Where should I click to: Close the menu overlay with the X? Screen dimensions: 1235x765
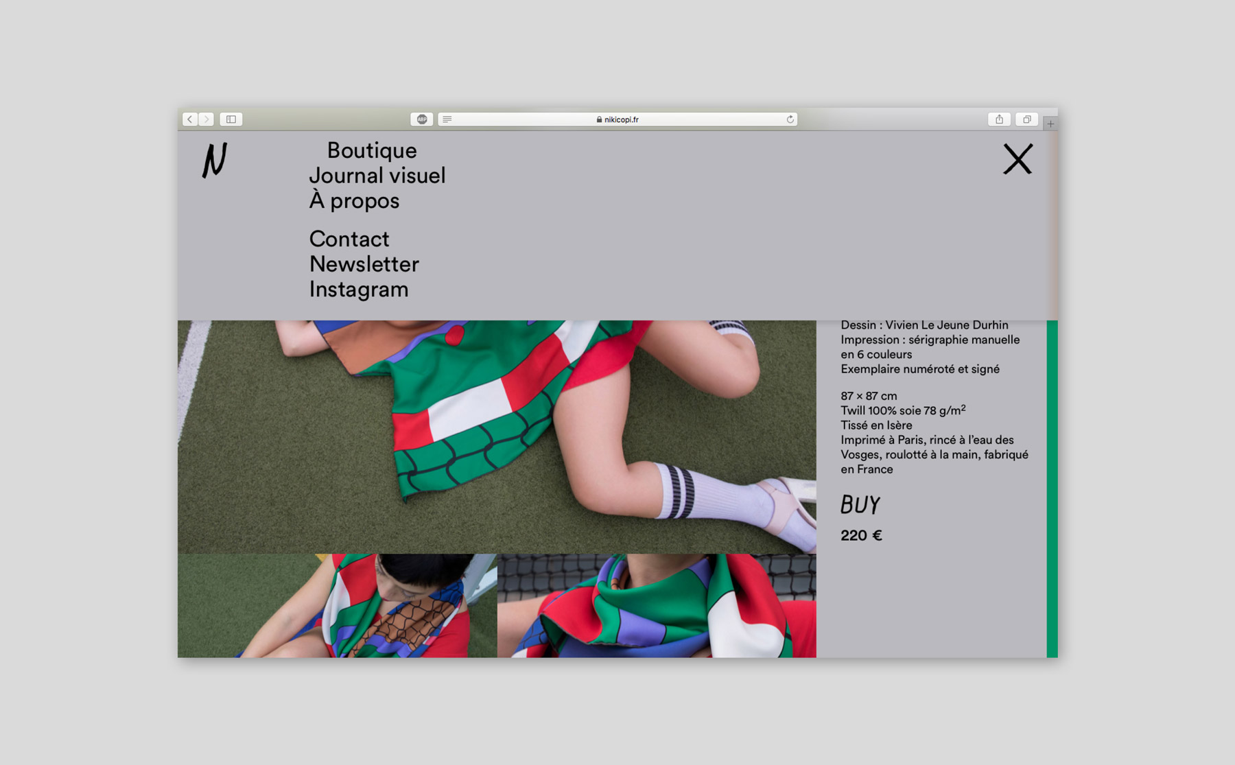[x=1018, y=159]
